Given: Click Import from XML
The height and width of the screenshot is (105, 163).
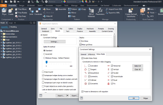Looking at the screenshot, I should [114, 9].
